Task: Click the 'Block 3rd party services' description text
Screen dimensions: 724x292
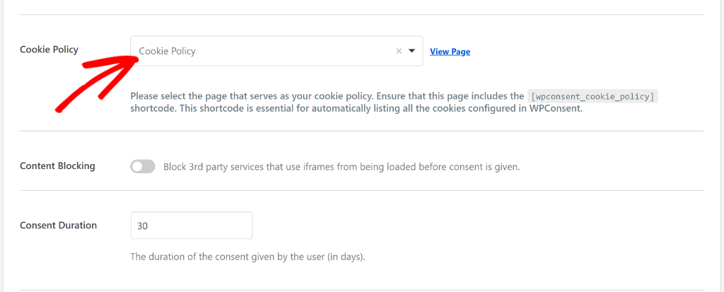Action: pyautogui.click(x=341, y=167)
